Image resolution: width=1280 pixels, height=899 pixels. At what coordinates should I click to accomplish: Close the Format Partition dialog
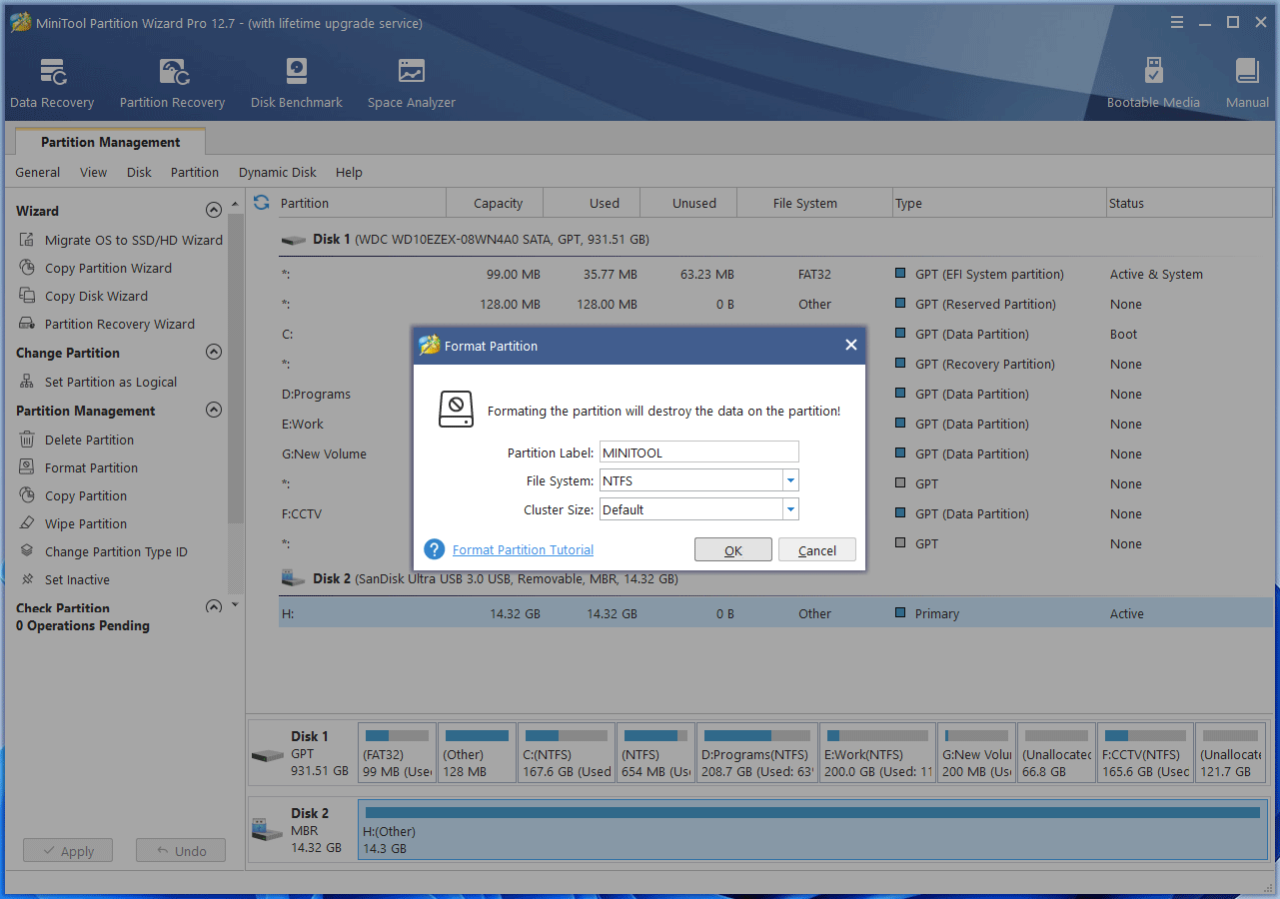(850, 345)
